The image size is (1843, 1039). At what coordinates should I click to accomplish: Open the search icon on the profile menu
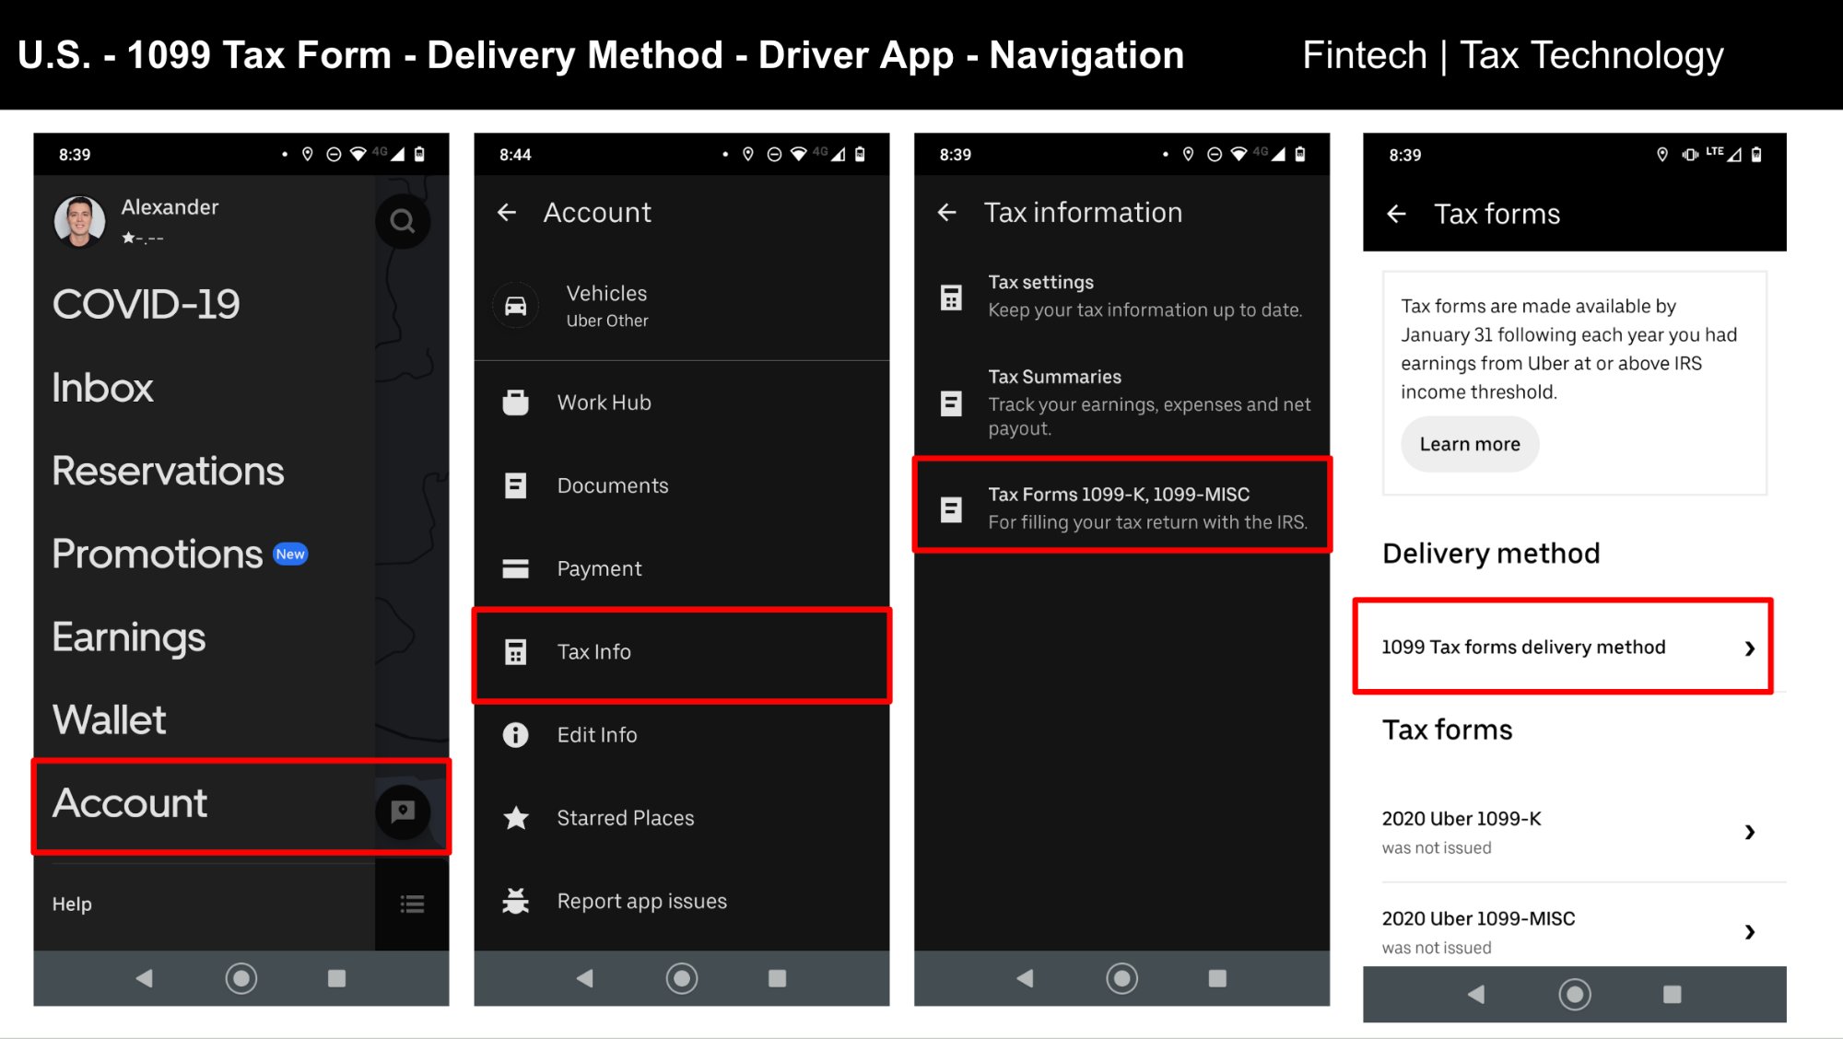point(403,220)
